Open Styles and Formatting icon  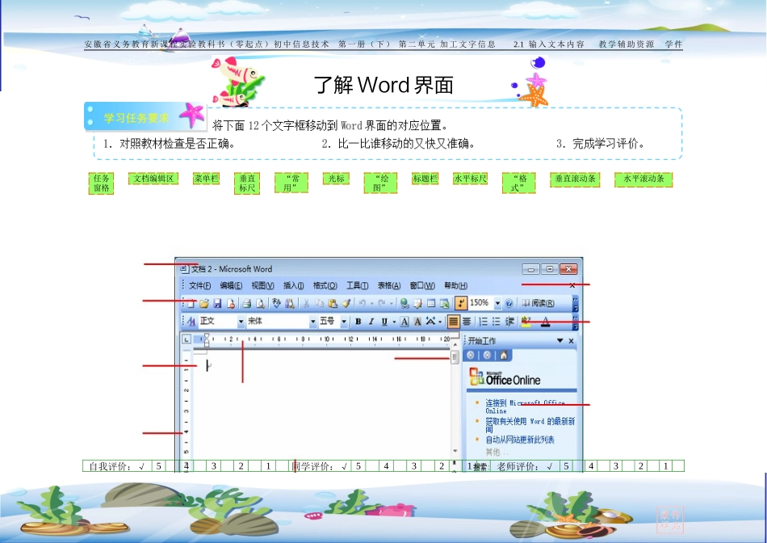pos(191,322)
